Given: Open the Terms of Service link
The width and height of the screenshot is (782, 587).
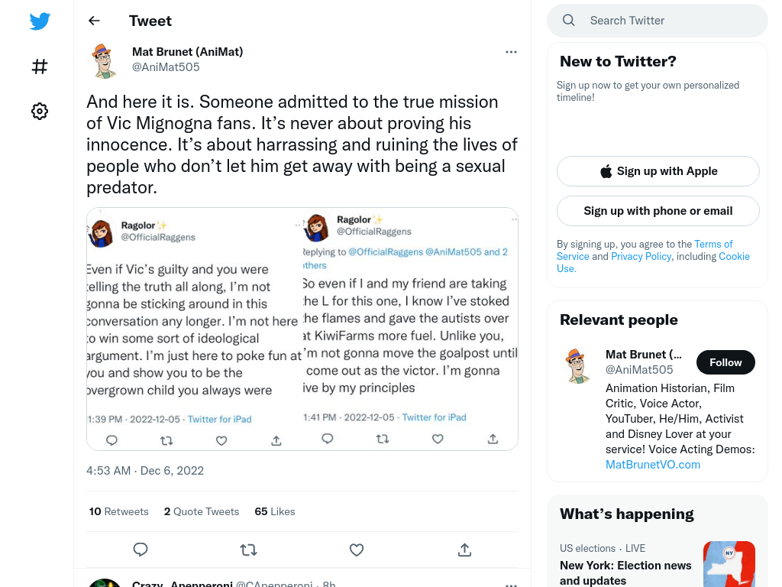Looking at the screenshot, I should coord(645,250).
